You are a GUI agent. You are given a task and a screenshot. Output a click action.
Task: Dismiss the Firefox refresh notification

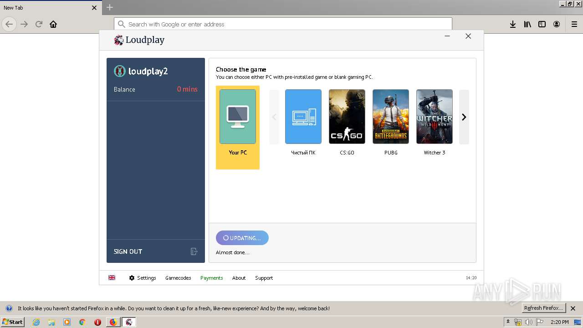(573, 308)
